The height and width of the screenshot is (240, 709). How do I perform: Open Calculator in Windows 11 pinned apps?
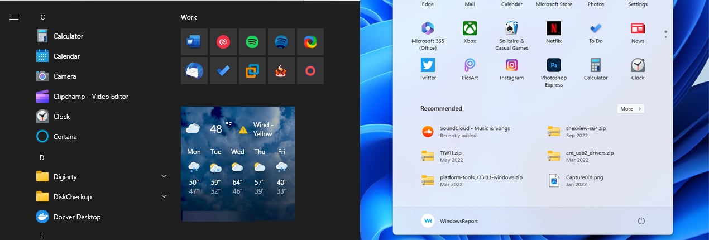(x=596, y=69)
